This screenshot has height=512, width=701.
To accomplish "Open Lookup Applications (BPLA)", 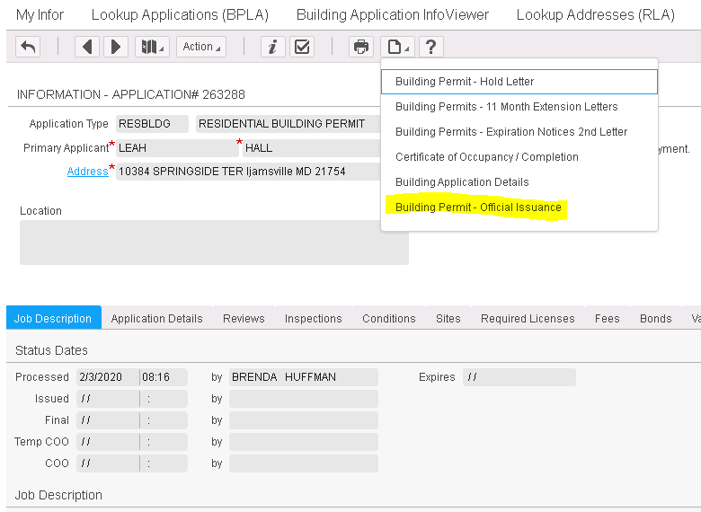I will click(x=180, y=14).
